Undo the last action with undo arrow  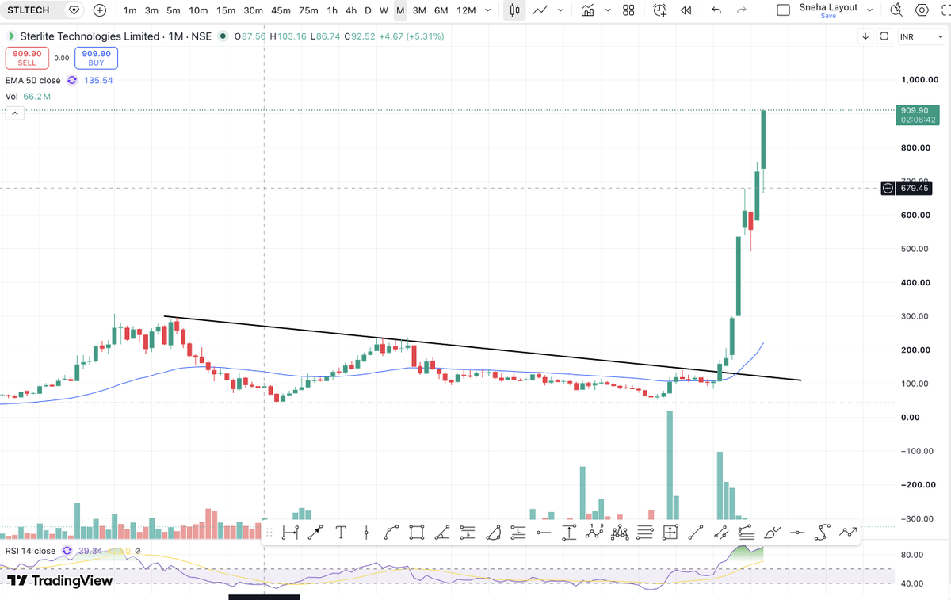pyautogui.click(x=716, y=10)
